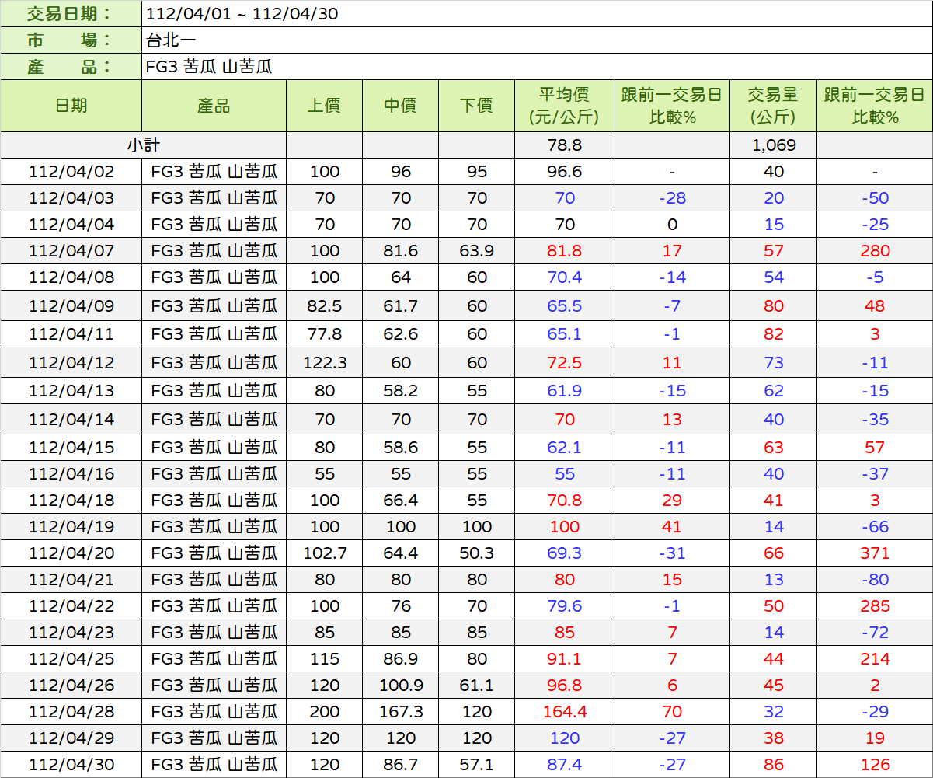933x778 pixels.
Task: Click the 上價 column header
Action: click(x=324, y=106)
